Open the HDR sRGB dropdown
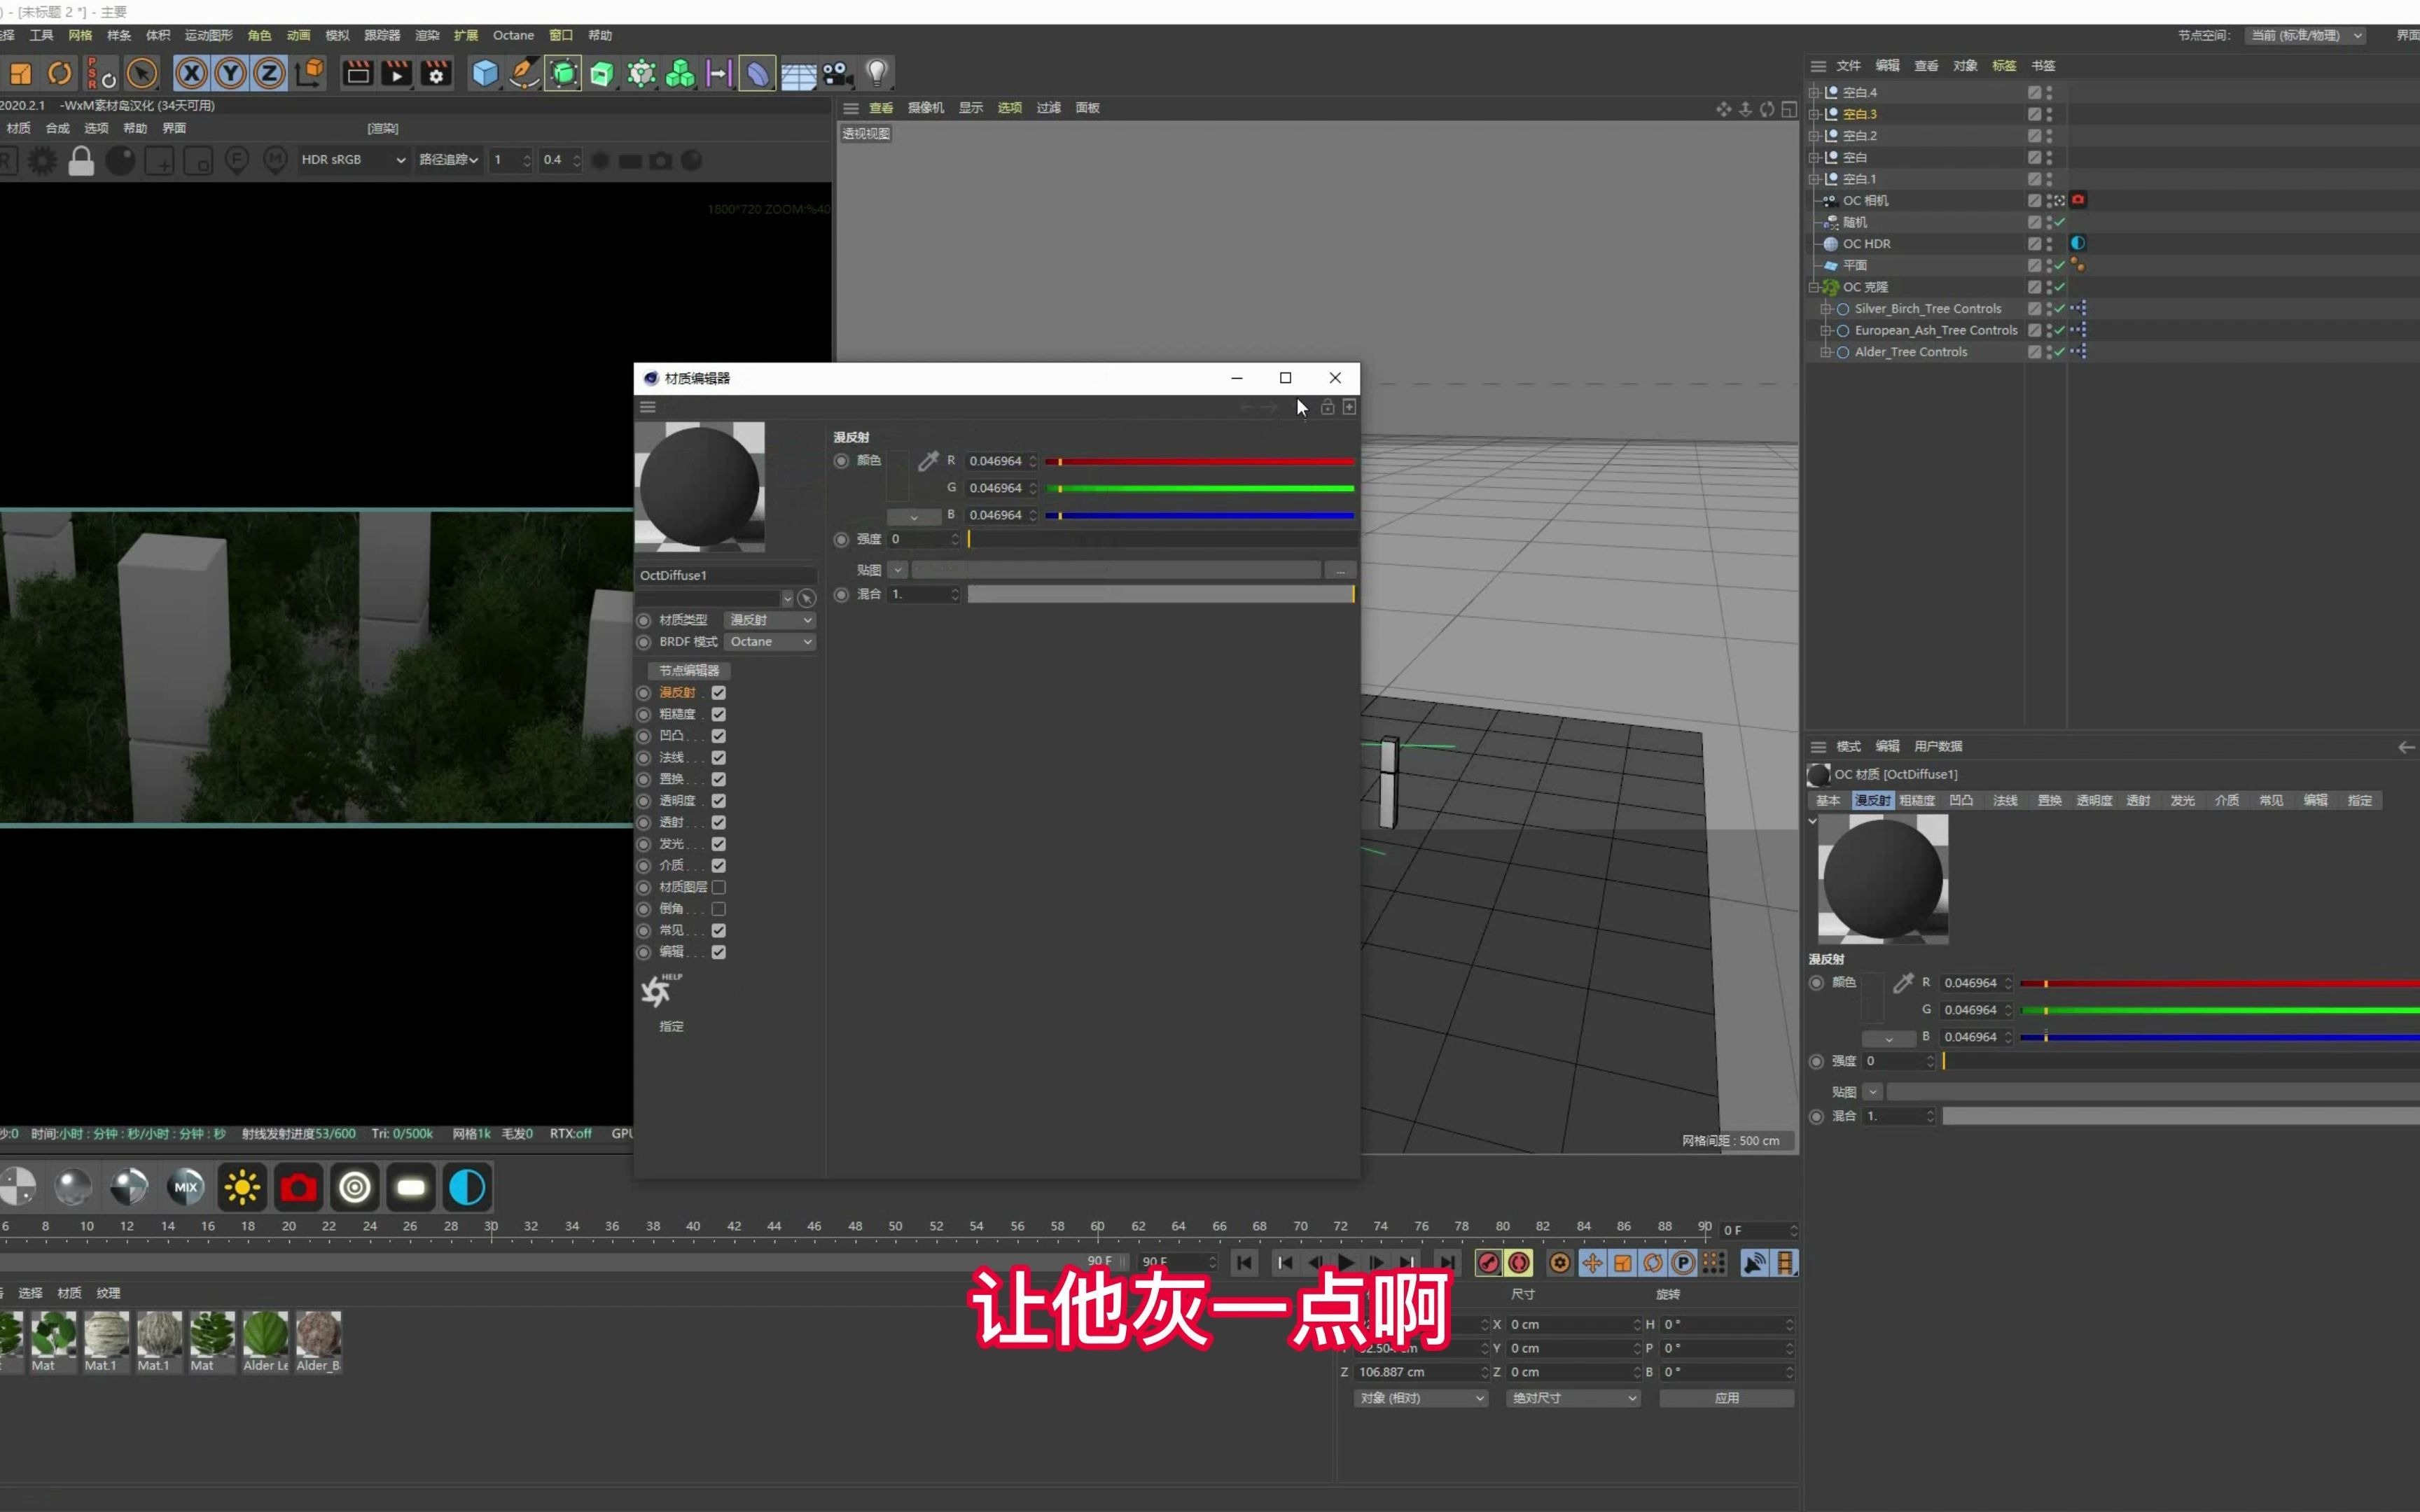2420x1512 pixels. [x=352, y=159]
